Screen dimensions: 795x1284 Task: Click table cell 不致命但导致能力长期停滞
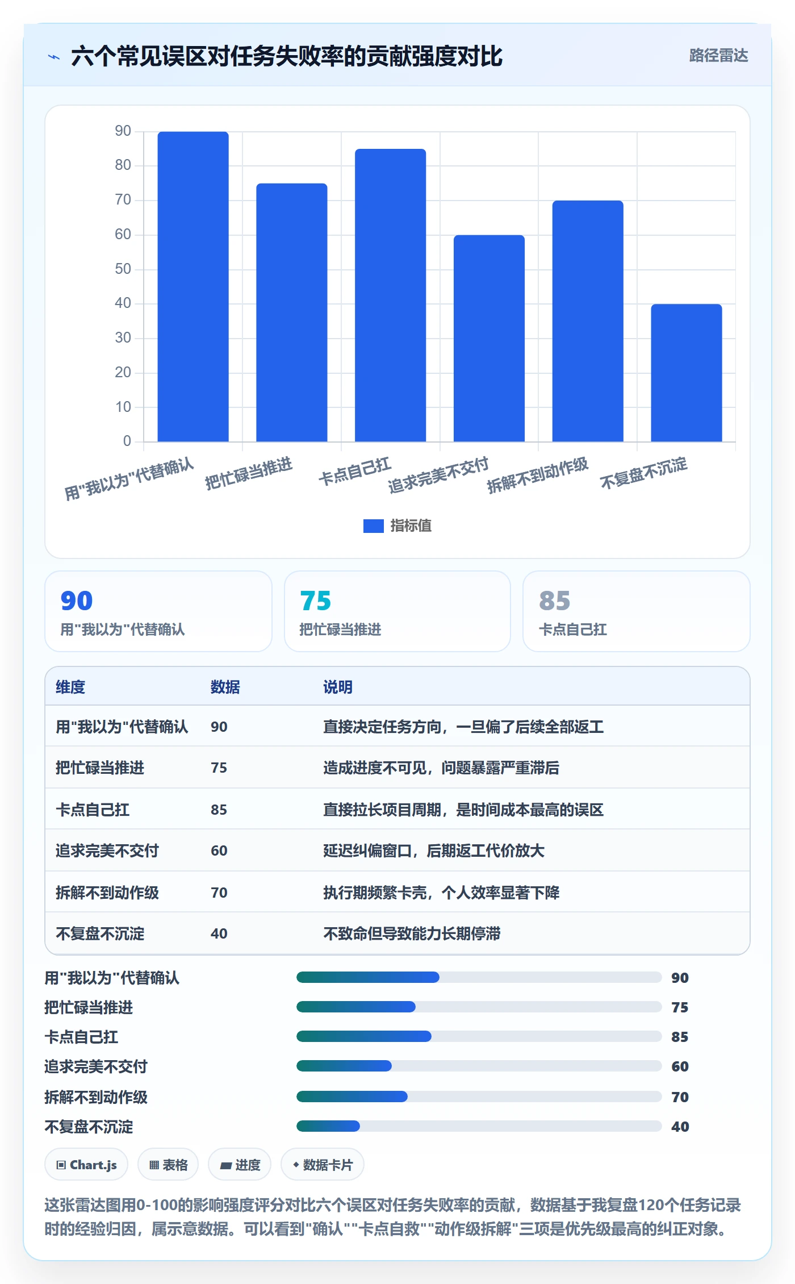pos(412,933)
